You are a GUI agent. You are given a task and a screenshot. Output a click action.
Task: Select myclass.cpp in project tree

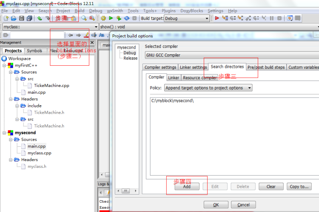tap(40, 153)
